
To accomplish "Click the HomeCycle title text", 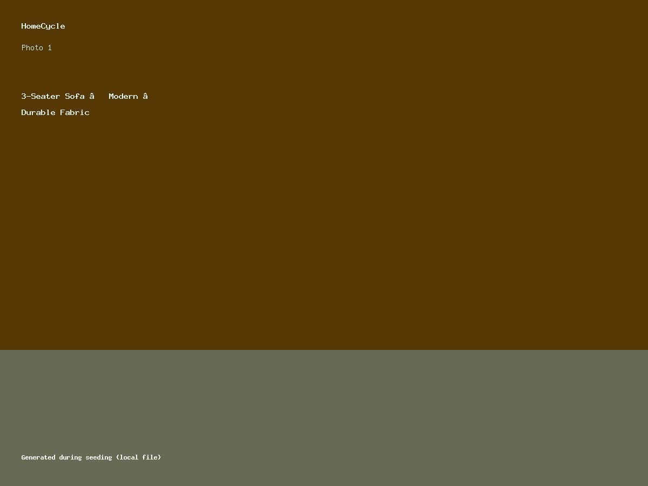I will pos(43,26).
